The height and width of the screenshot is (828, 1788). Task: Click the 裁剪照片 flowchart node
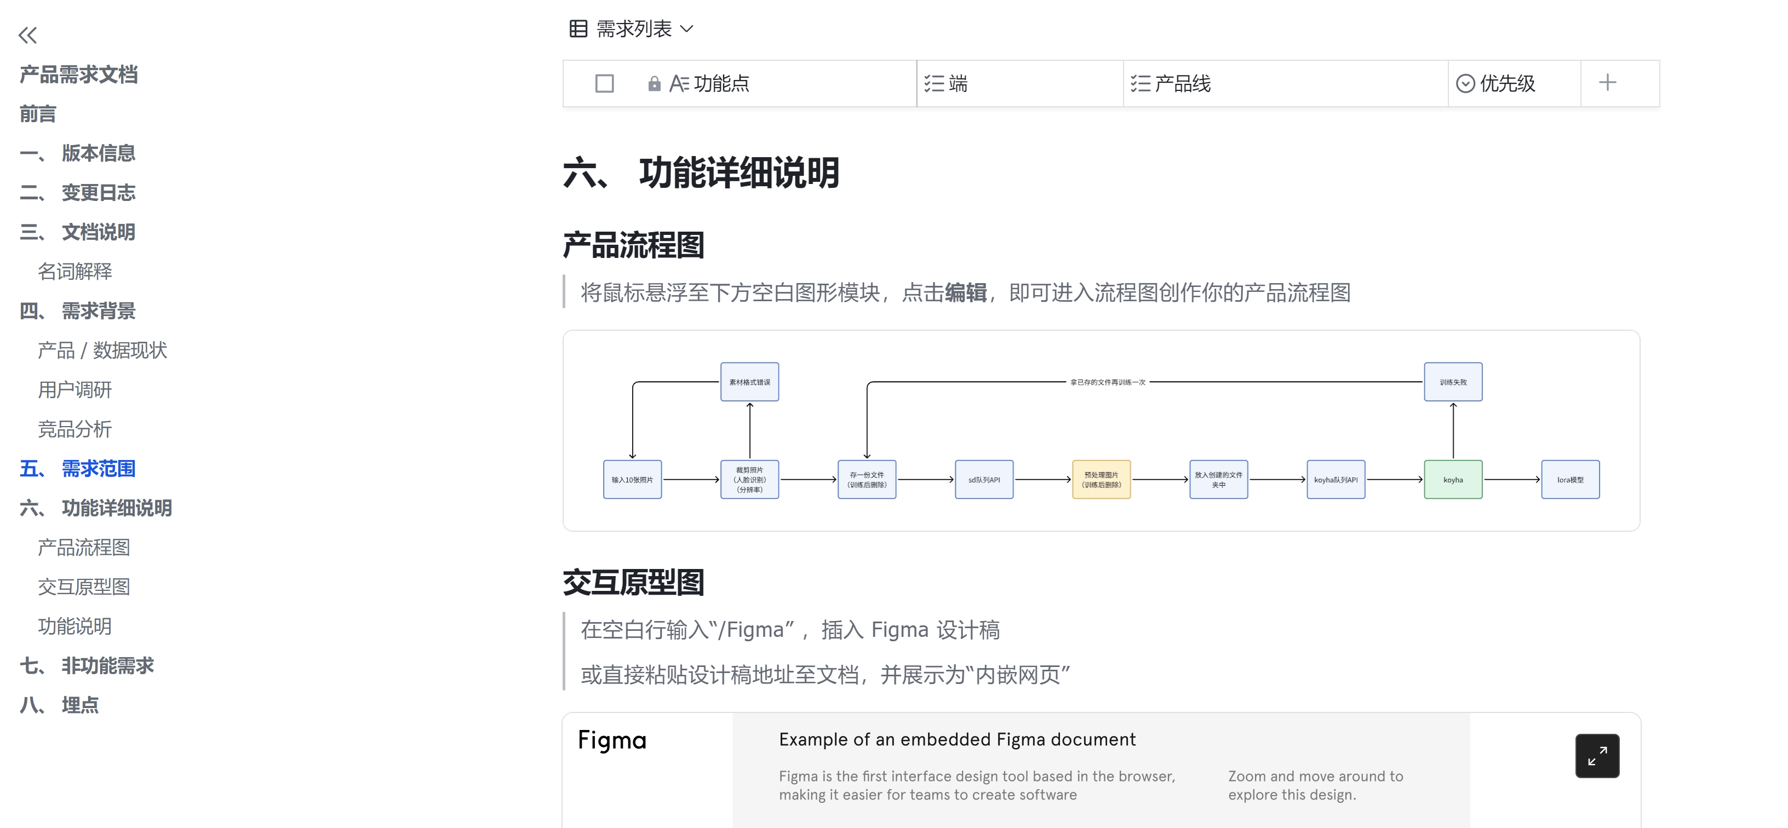[749, 480]
